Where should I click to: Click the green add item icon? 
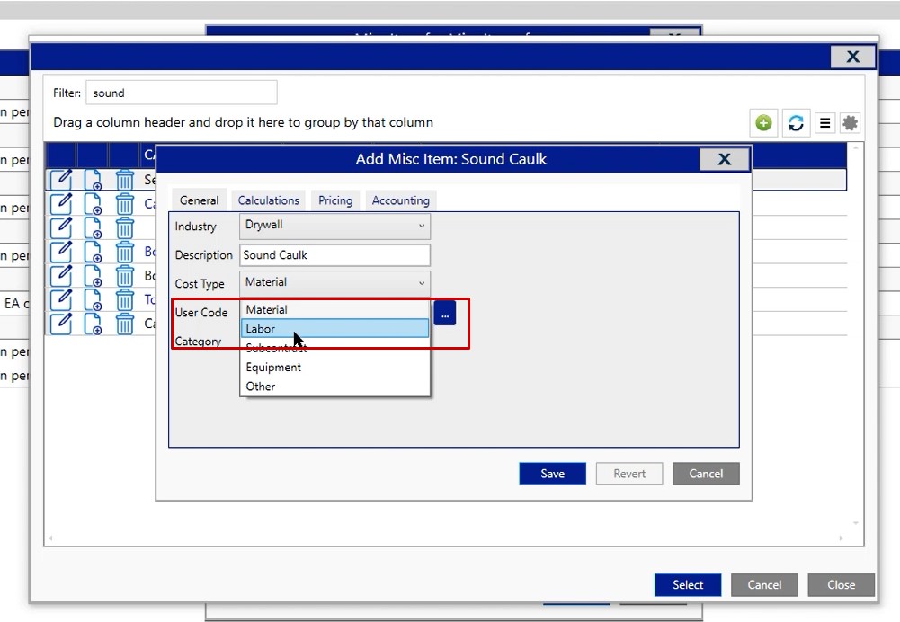coord(763,123)
